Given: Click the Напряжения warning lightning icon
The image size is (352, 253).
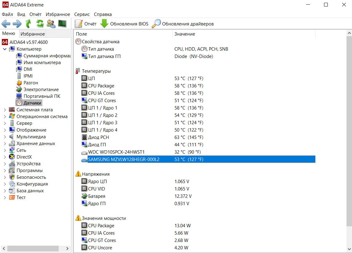Looking at the screenshot, I should [78, 174].
